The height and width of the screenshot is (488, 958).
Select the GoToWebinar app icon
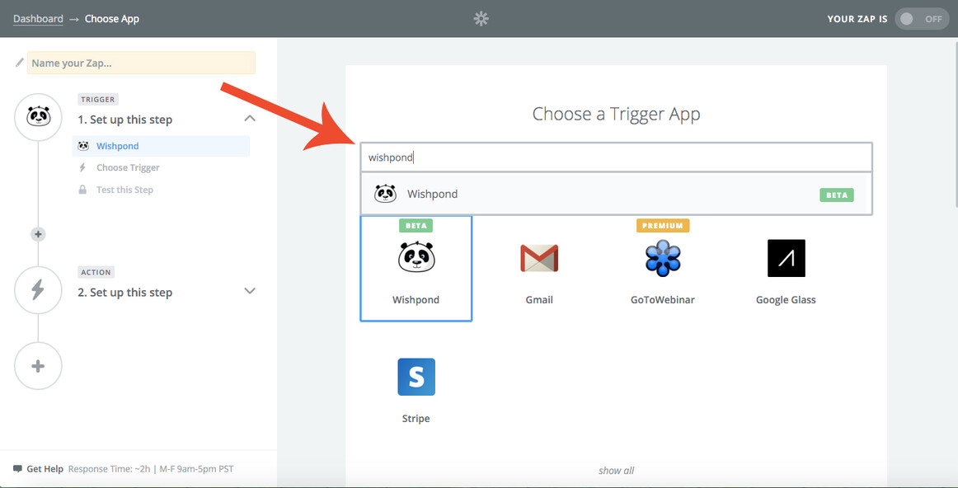[x=662, y=258]
